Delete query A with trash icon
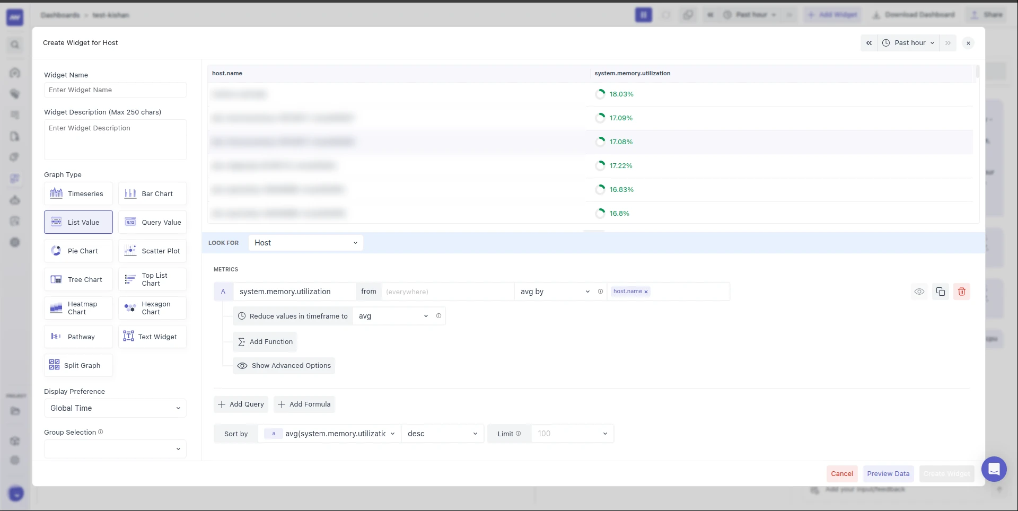 962,292
